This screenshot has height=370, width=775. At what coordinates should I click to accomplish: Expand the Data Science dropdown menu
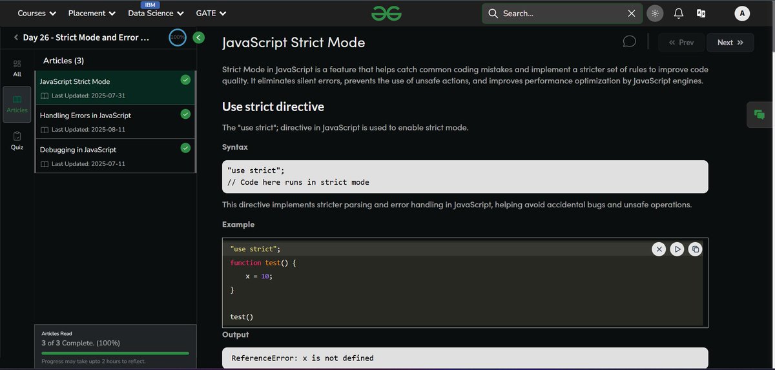pyautogui.click(x=156, y=13)
